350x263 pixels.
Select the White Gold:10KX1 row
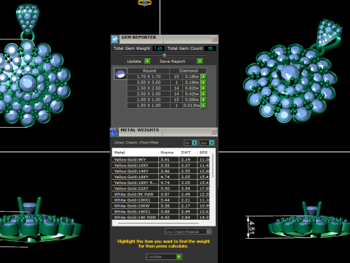coord(160,200)
